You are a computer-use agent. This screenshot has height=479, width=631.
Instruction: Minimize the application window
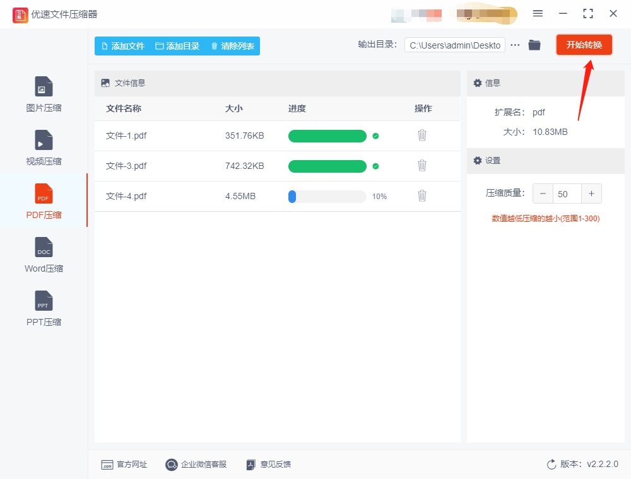click(563, 14)
